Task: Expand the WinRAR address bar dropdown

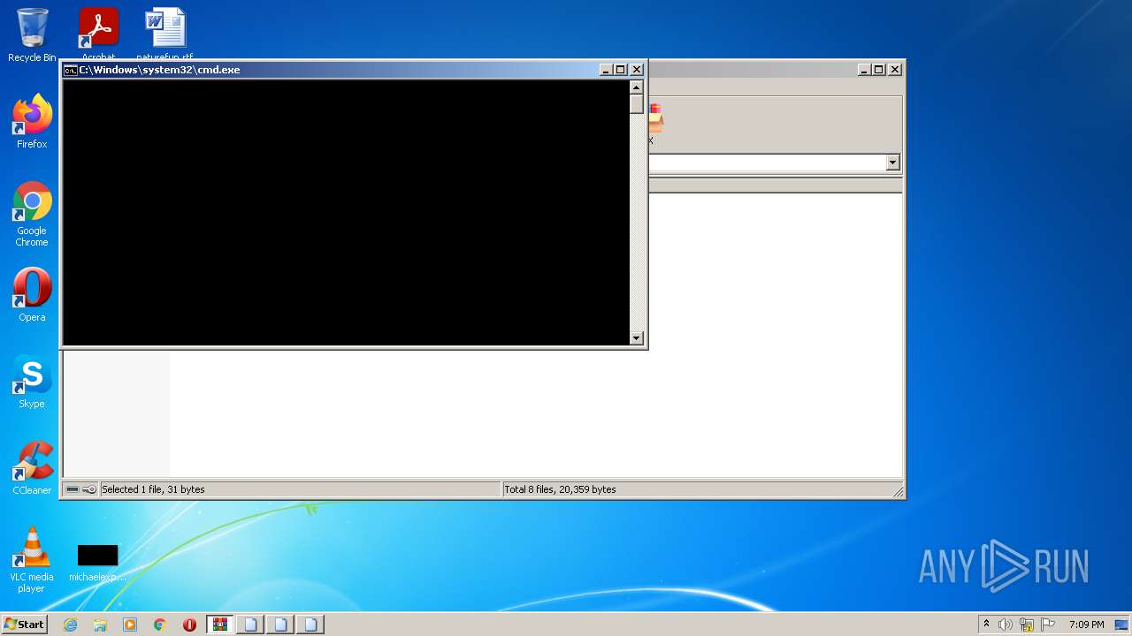Action: [x=892, y=163]
